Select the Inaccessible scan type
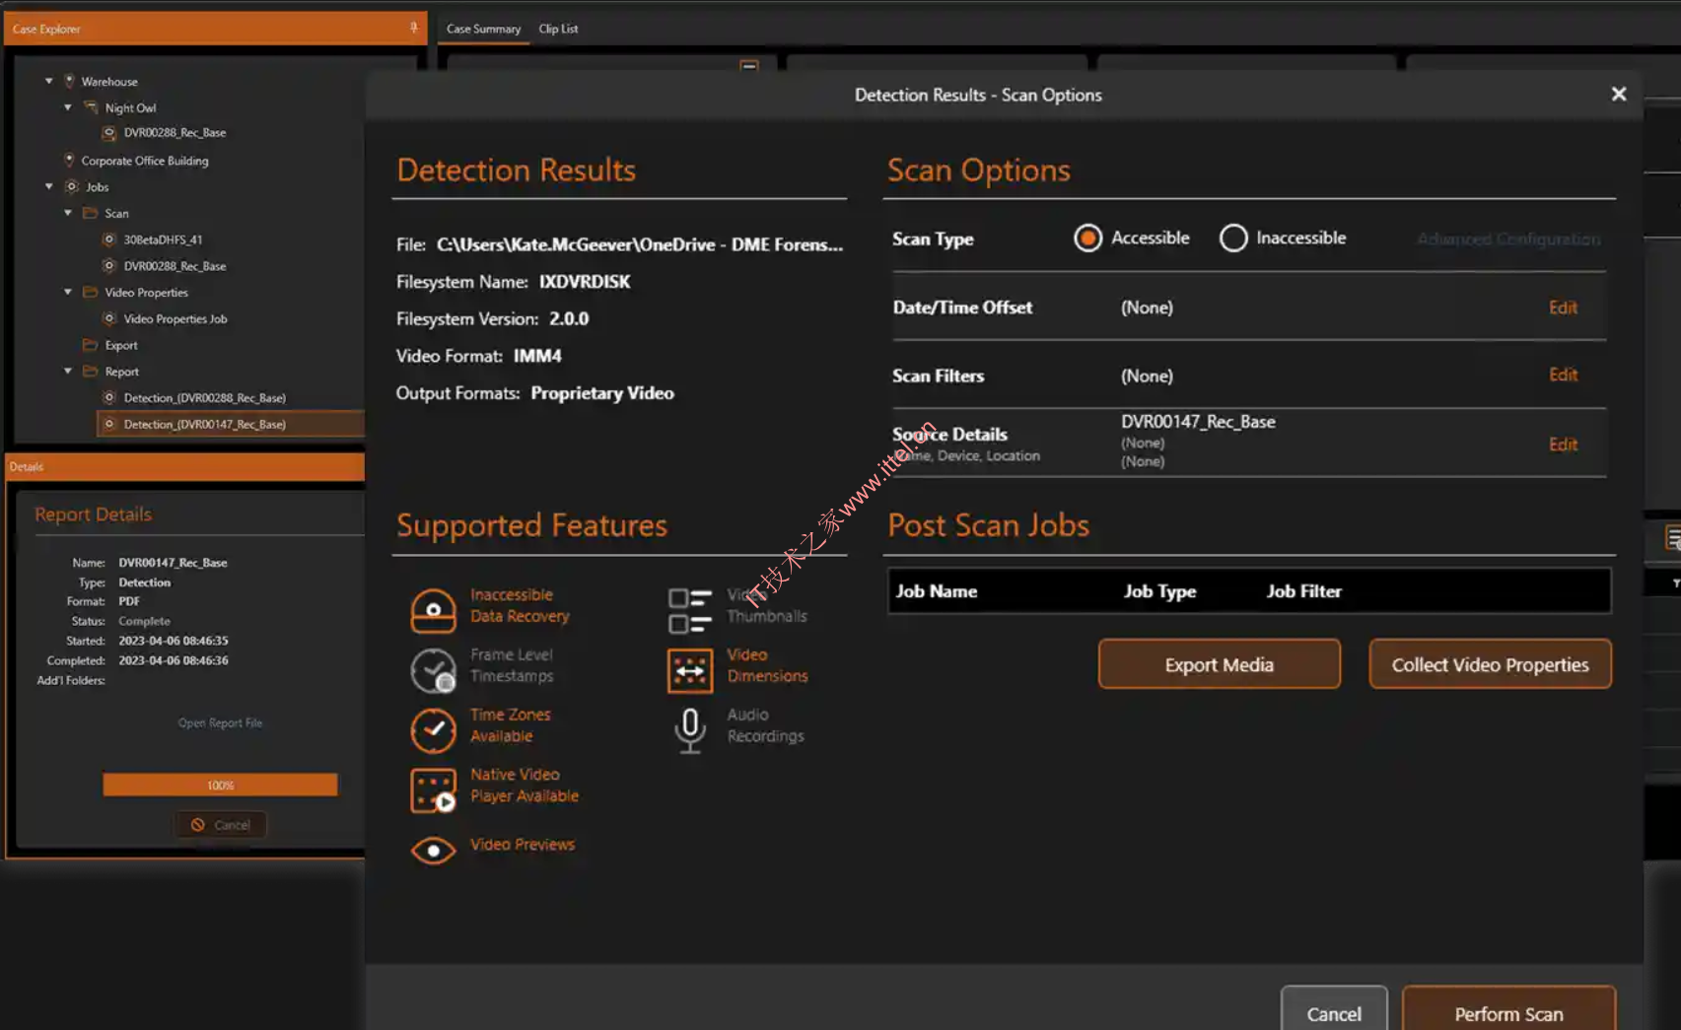Viewport: 1681px width, 1030px height. pyautogui.click(x=1233, y=239)
